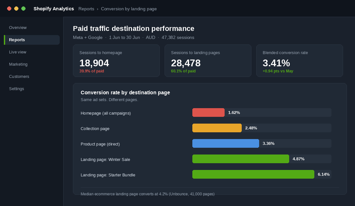
Task: Click the 2.48% value
Action: click(251, 128)
